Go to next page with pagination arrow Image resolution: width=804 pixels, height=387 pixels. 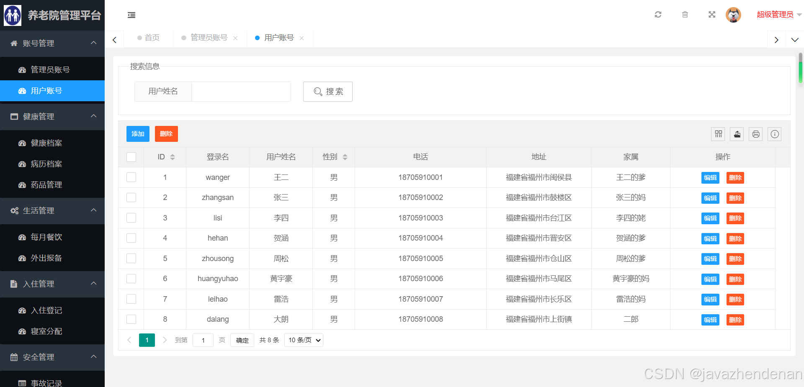[165, 340]
